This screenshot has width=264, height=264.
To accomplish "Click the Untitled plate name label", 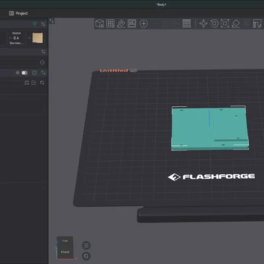I will tap(114, 71).
